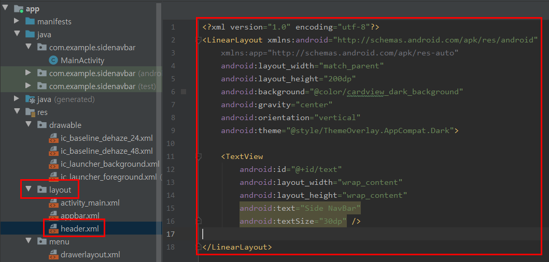Expand the com.example.sidenavbar (test) package arrow
Image resolution: width=549 pixels, height=262 pixels.
[29, 86]
